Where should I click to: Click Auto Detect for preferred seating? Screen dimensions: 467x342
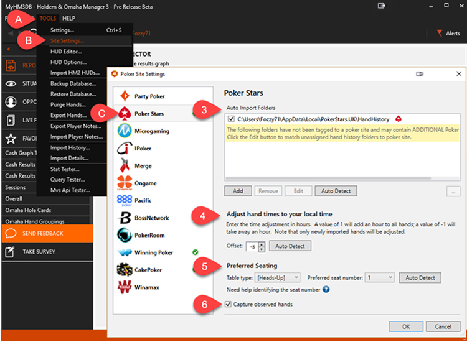420,278
